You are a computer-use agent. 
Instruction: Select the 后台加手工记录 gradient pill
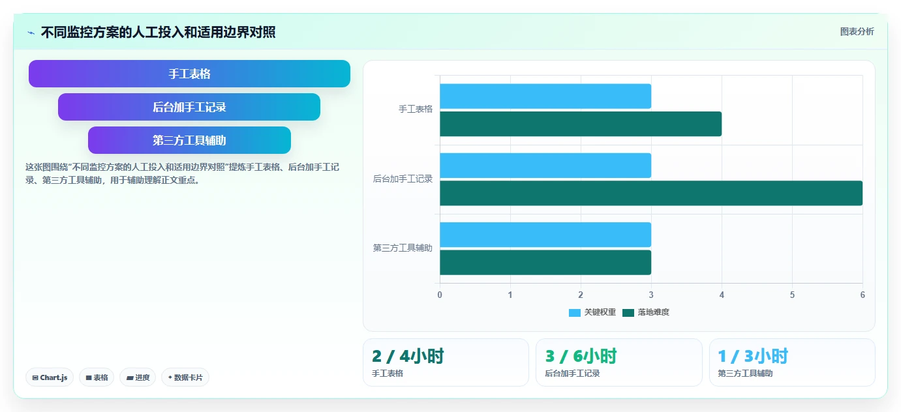(189, 107)
